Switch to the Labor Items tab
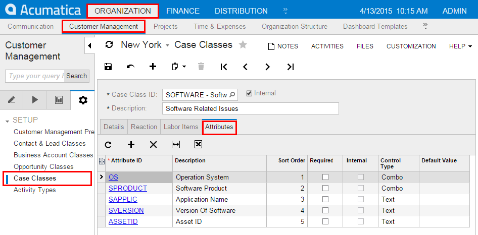 [180, 127]
